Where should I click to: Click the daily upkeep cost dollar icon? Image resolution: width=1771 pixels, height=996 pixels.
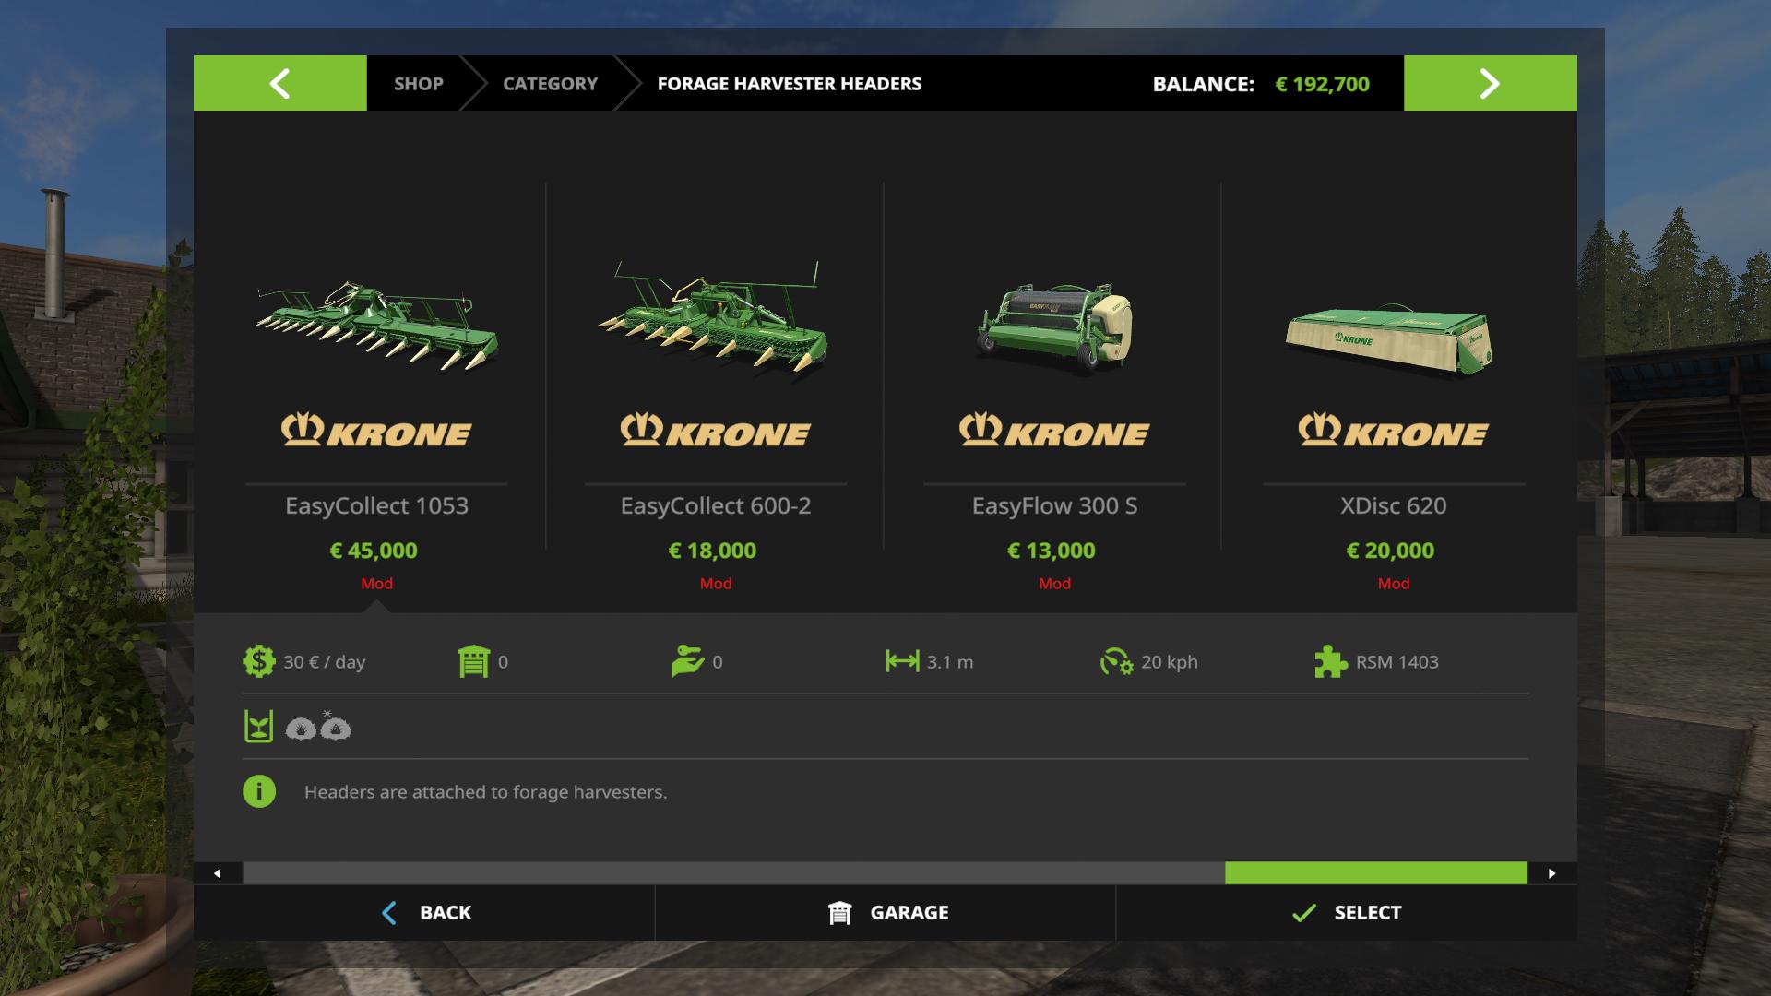(259, 661)
